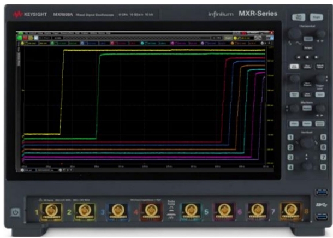Toggle blue channel 3 badge on screen
The image size is (333, 238).
[x=82, y=43]
